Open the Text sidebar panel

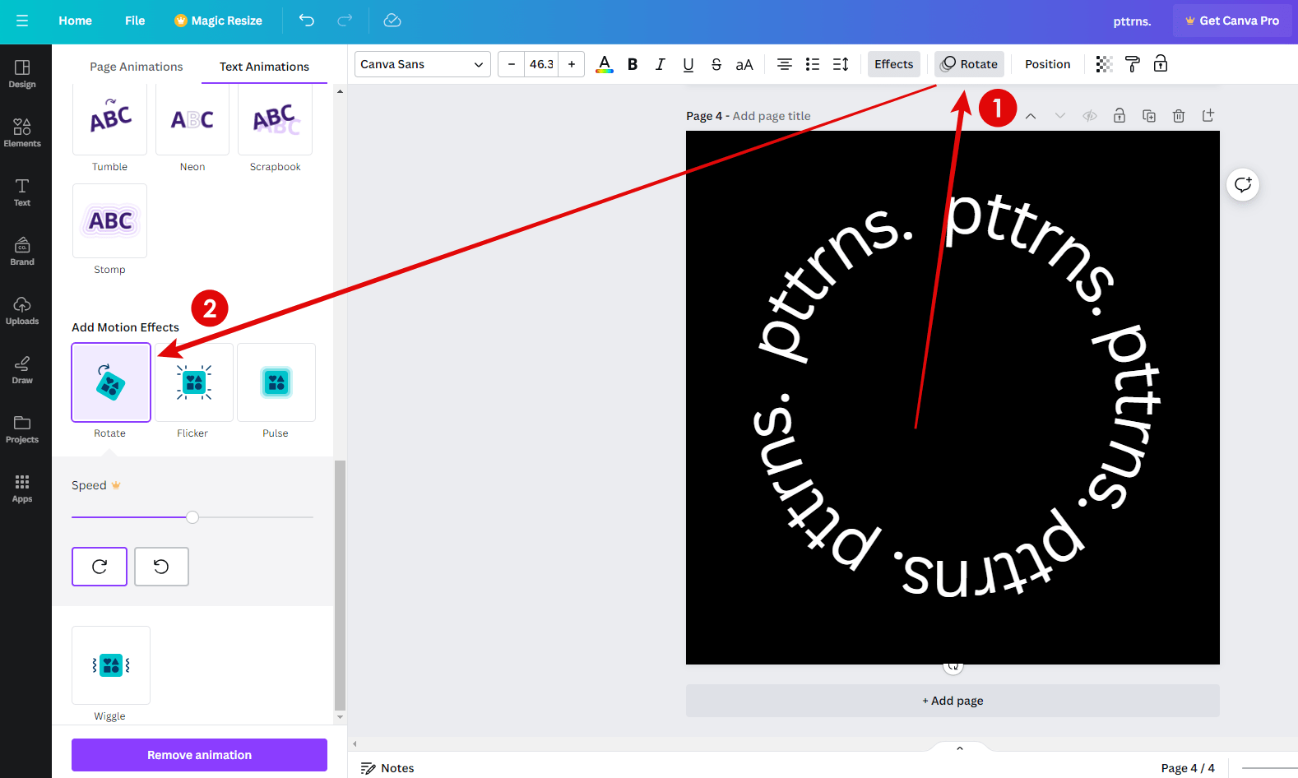click(22, 192)
